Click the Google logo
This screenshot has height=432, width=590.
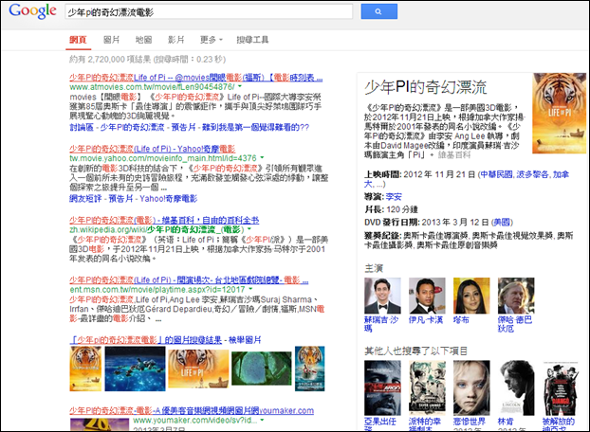32,11
